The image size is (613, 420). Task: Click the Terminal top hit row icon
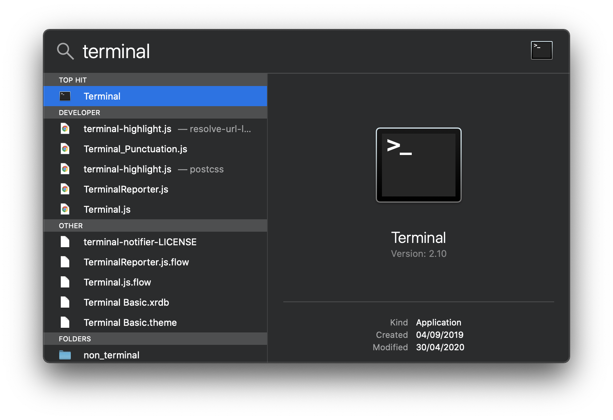[x=65, y=96]
